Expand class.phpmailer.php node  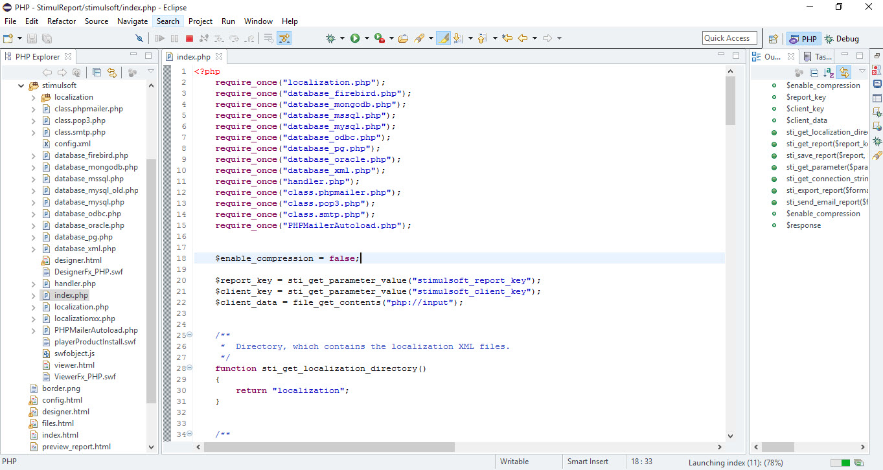tap(34, 109)
